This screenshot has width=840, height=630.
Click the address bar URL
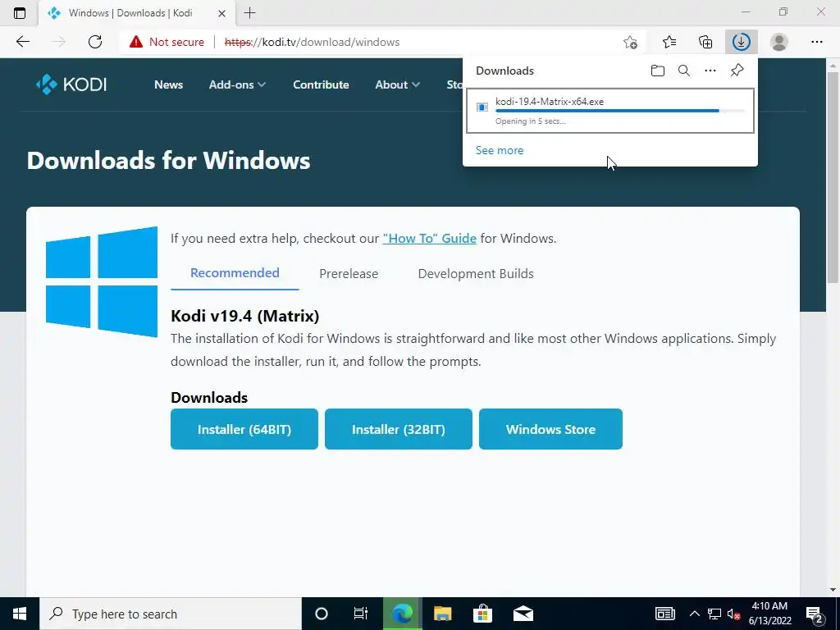[x=312, y=42]
